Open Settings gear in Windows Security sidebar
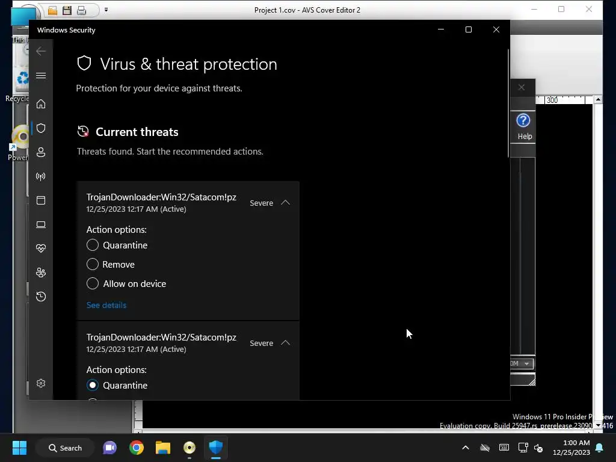 point(41,383)
